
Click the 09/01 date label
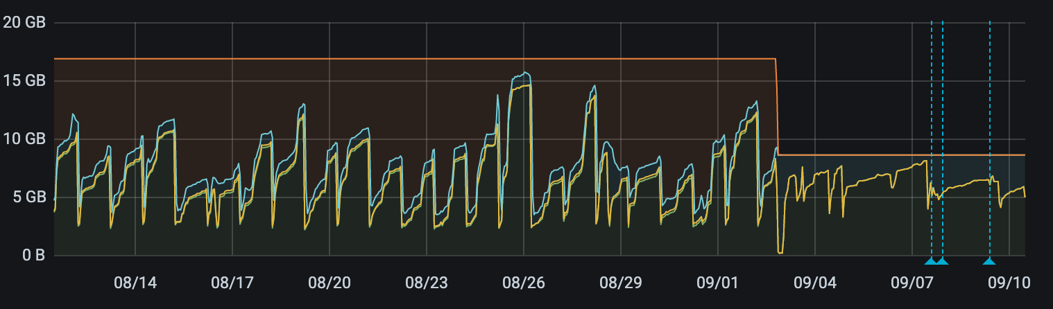(x=717, y=283)
